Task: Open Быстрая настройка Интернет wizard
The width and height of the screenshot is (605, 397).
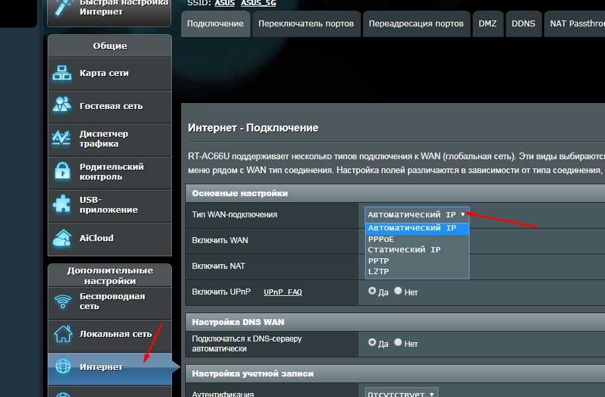Action: pos(109,13)
